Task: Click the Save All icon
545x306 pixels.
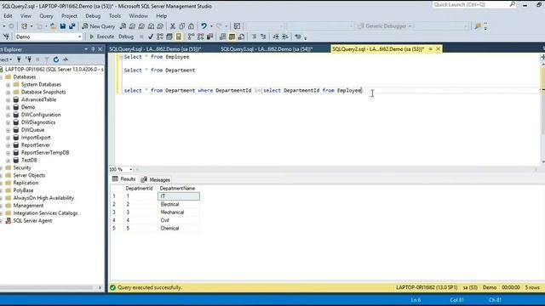Action: point(72,26)
